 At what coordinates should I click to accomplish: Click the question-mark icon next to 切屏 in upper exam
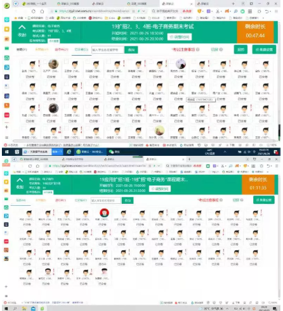[x=221, y=49]
